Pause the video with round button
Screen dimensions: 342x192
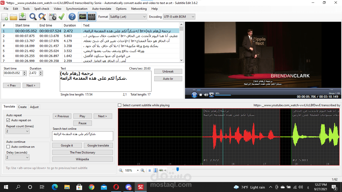coord(194,95)
